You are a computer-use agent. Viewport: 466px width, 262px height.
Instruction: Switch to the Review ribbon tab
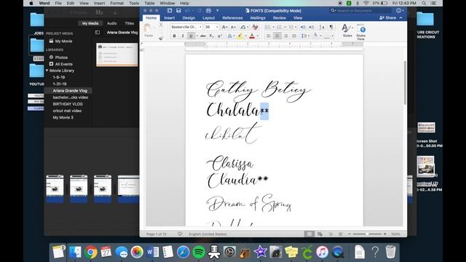[x=280, y=17]
